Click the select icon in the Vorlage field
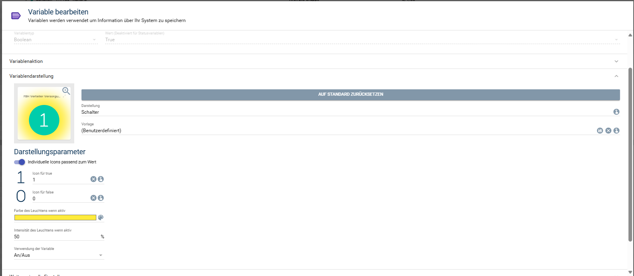The width and height of the screenshot is (634, 276). pos(616,131)
